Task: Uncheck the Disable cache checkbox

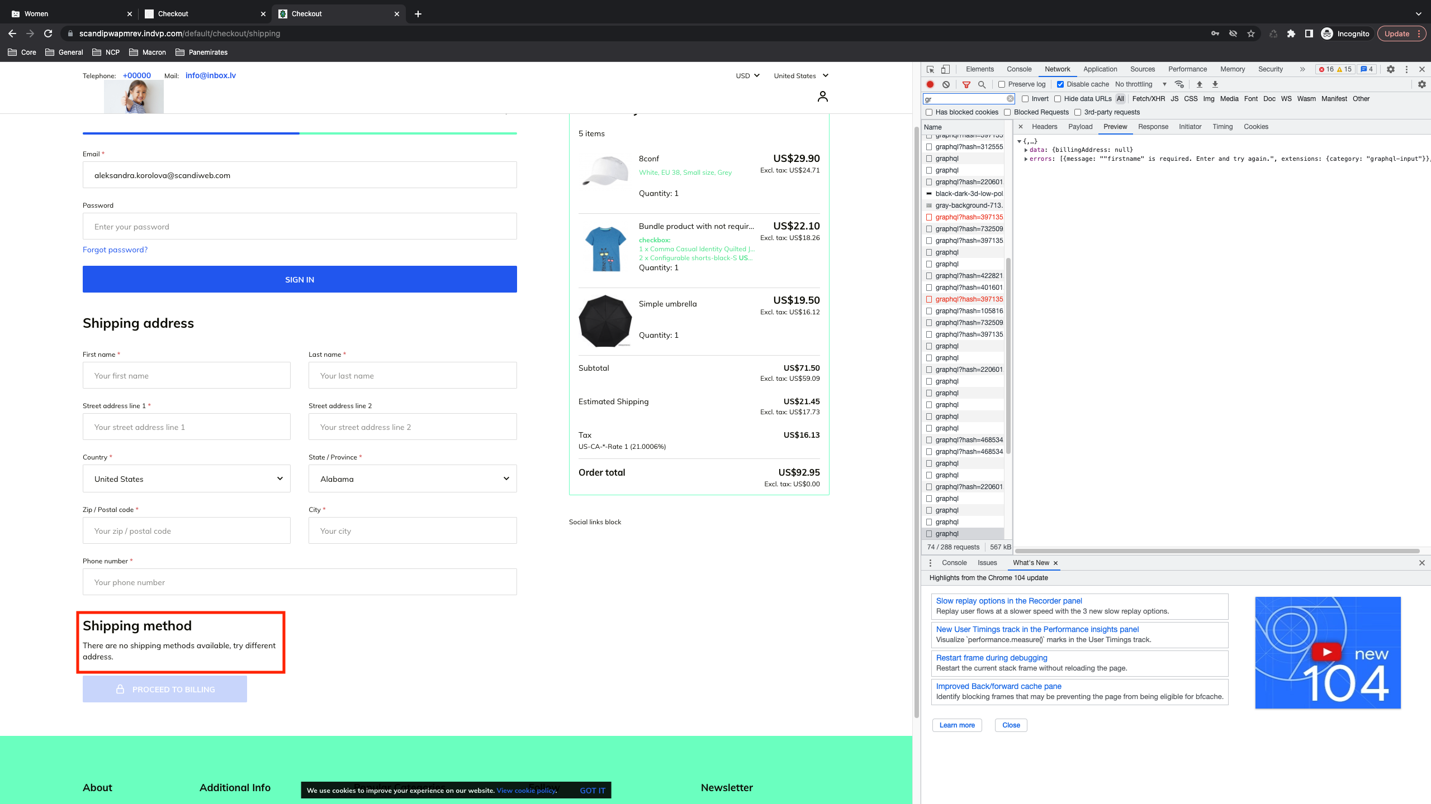Action: (1060, 84)
